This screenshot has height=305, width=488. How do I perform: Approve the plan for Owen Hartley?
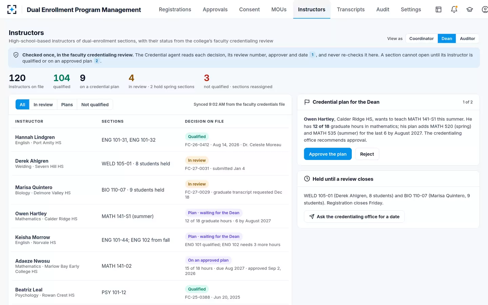(x=328, y=154)
